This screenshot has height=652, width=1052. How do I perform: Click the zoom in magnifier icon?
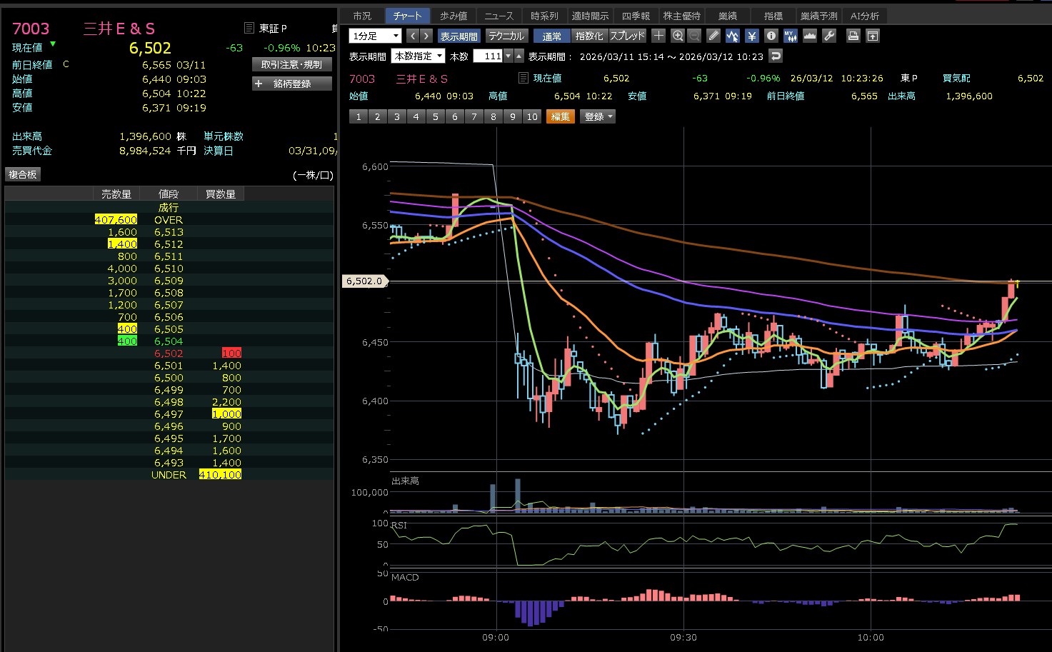(x=678, y=36)
